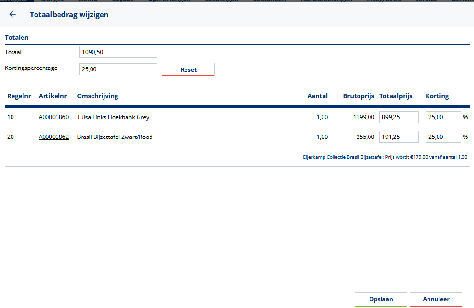
Task: Click the Korting column header
Action: tap(437, 96)
